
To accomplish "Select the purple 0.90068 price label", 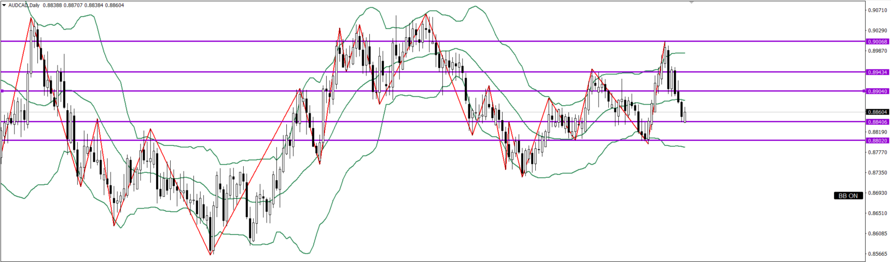I will (x=878, y=41).
